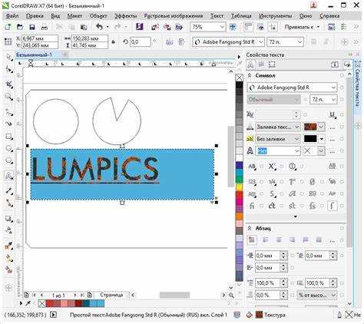
Task: Select the Text tool in the toolbox
Action: click(x=9, y=176)
